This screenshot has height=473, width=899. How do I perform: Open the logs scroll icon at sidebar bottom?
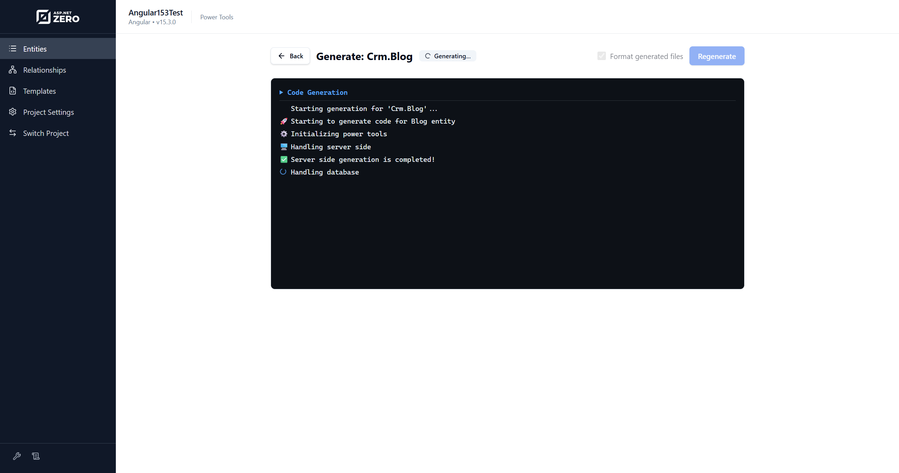(36, 456)
